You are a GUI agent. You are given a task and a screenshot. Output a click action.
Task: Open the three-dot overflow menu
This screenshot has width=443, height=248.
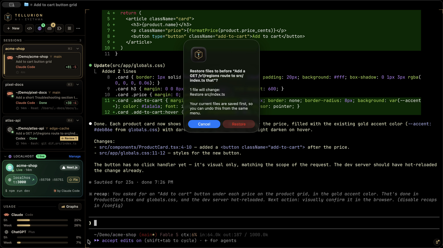point(78,28)
